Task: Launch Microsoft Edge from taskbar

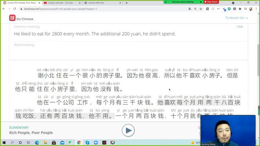Action: tap(37, 142)
